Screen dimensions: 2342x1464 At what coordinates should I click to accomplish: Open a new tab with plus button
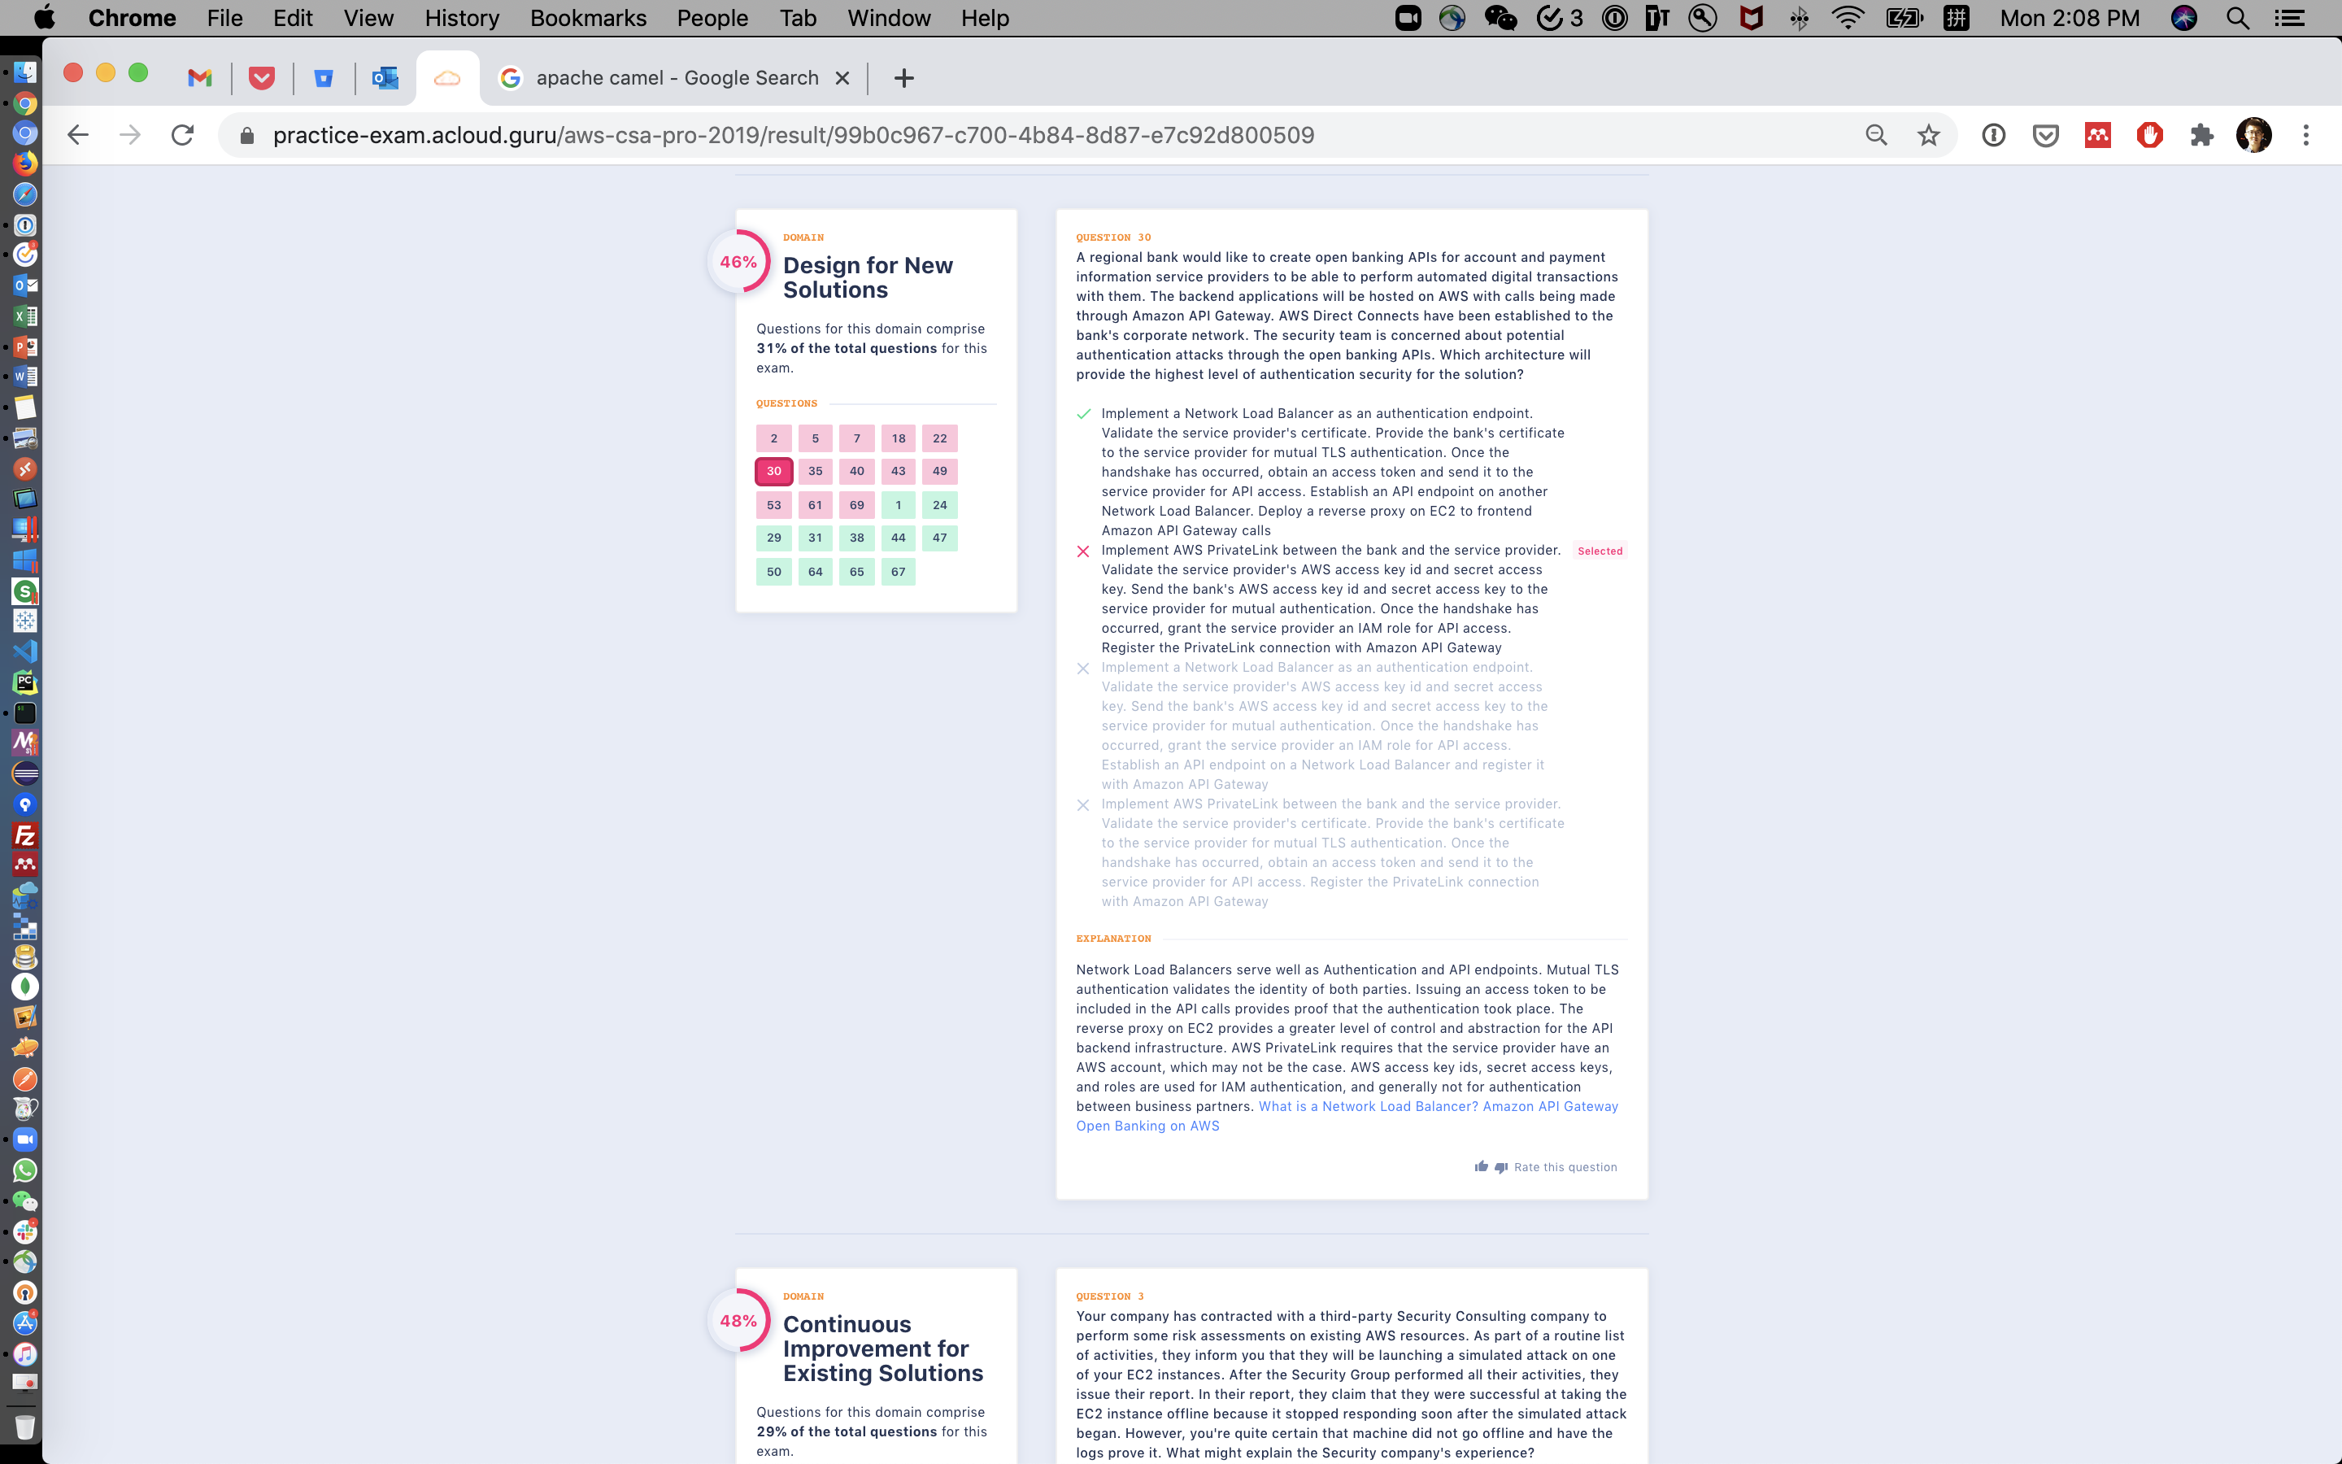[903, 78]
